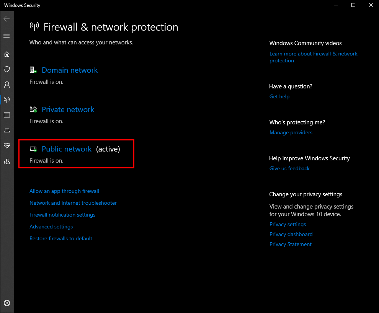Open Virus & threat protection shield icon

[x=7, y=69]
